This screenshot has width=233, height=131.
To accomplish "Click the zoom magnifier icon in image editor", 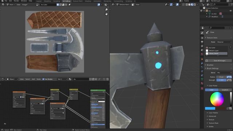I will pyautogui.click(x=106, y=10).
